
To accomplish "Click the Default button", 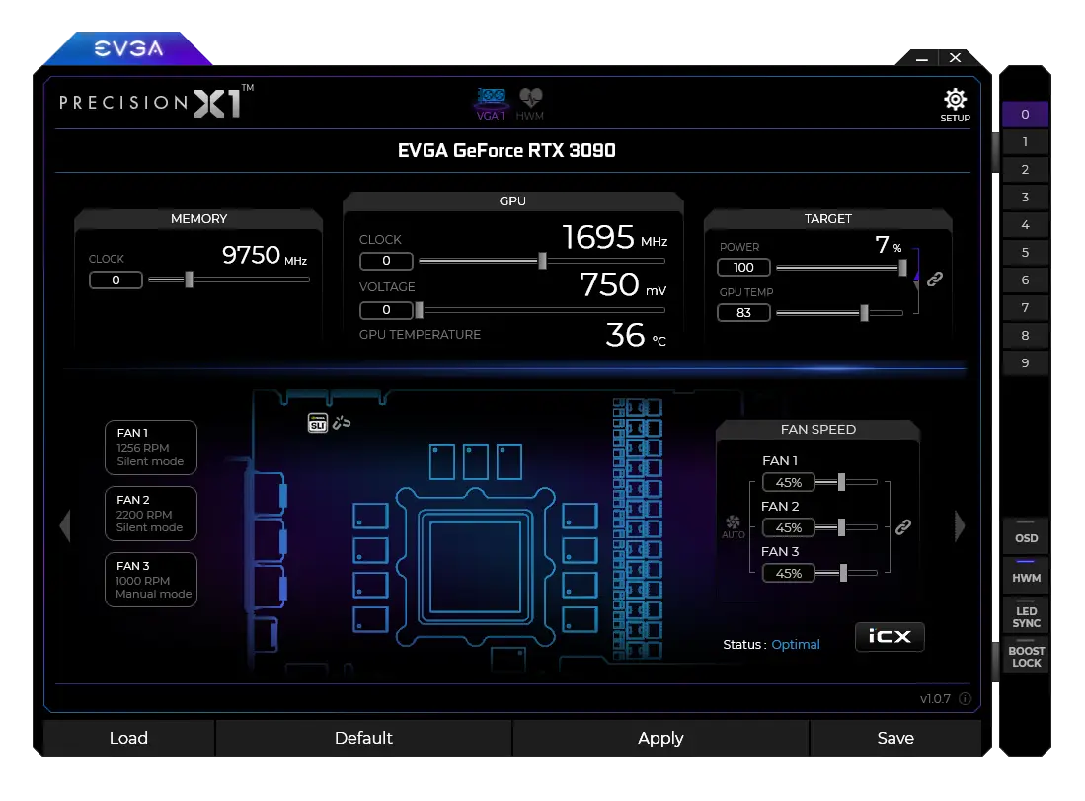I will pyautogui.click(x=363, y=738).
